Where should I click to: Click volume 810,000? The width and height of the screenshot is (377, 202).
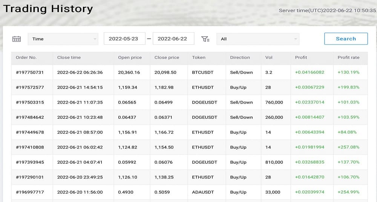274,162
